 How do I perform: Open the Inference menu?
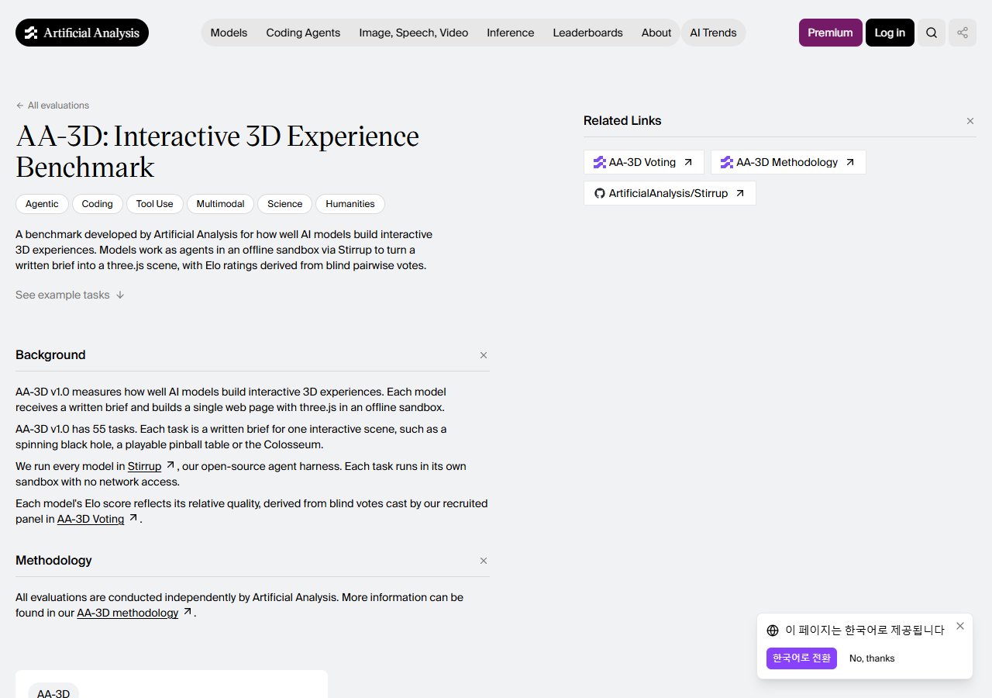pos(510,33)
